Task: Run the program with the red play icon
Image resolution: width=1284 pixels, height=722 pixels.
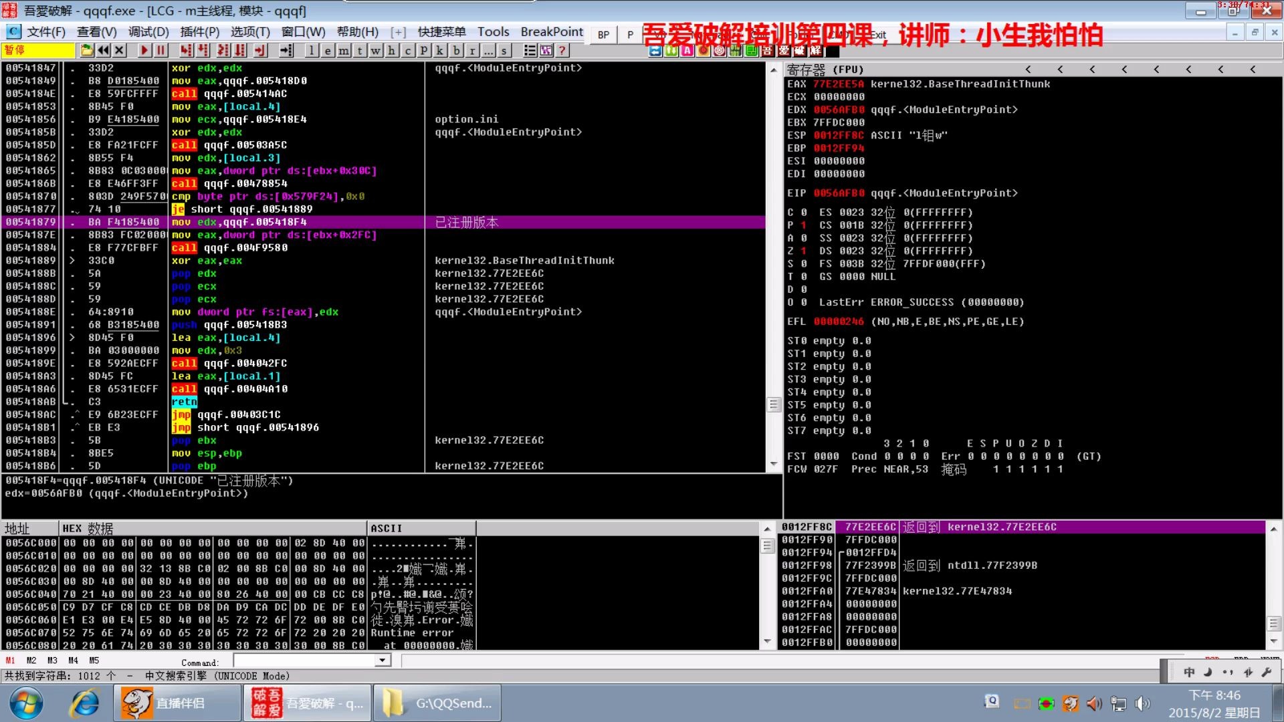Action: (x=144, y=50)
